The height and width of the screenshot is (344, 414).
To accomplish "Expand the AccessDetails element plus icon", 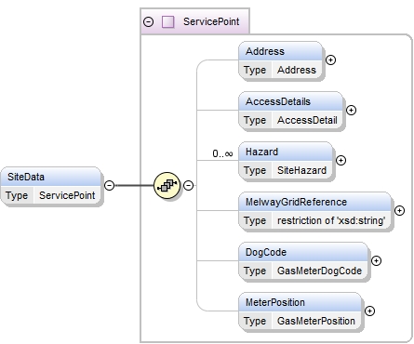I will [351, 110].
